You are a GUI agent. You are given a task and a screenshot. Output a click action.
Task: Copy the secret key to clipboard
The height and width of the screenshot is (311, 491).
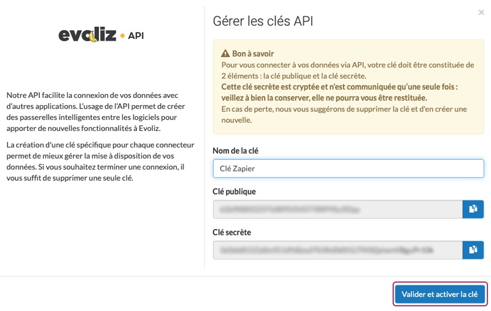coord(473,250)
